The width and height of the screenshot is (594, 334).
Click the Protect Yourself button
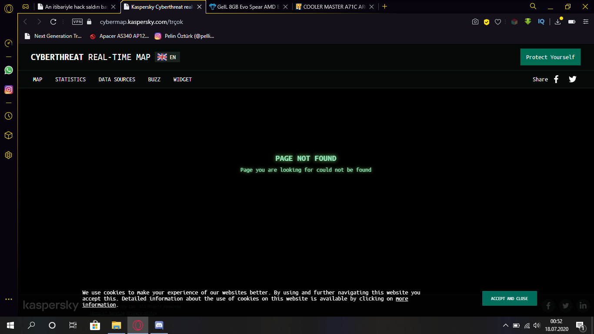pos(551,57)
